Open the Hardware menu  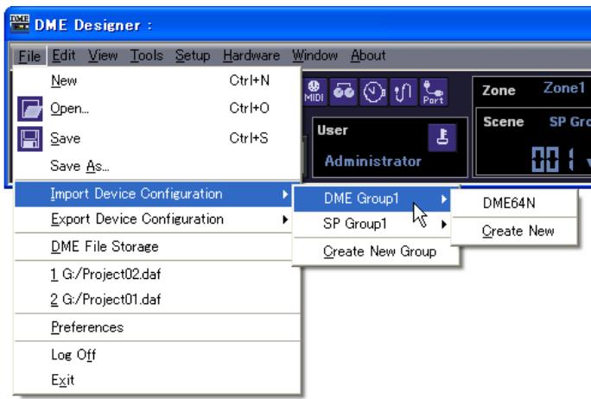coord(251,56)
